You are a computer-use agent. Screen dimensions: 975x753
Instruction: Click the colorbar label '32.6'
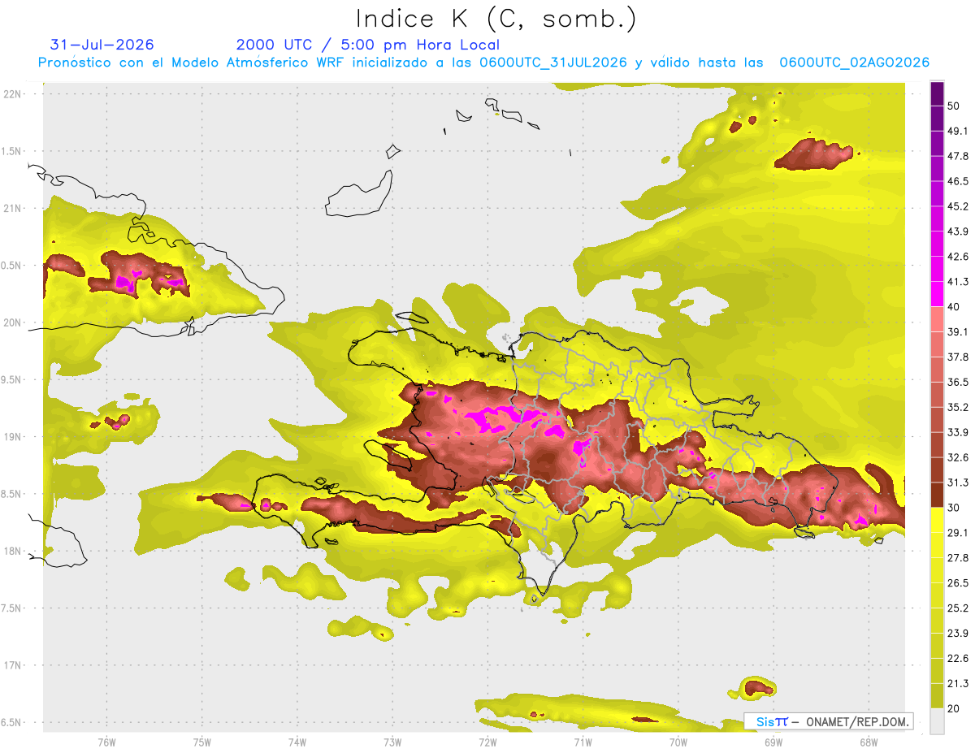(x=957, y=457)
